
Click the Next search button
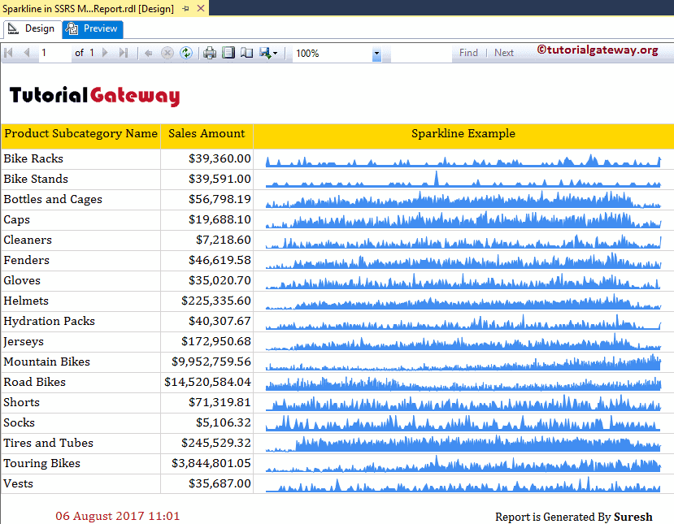click(503, 52)
